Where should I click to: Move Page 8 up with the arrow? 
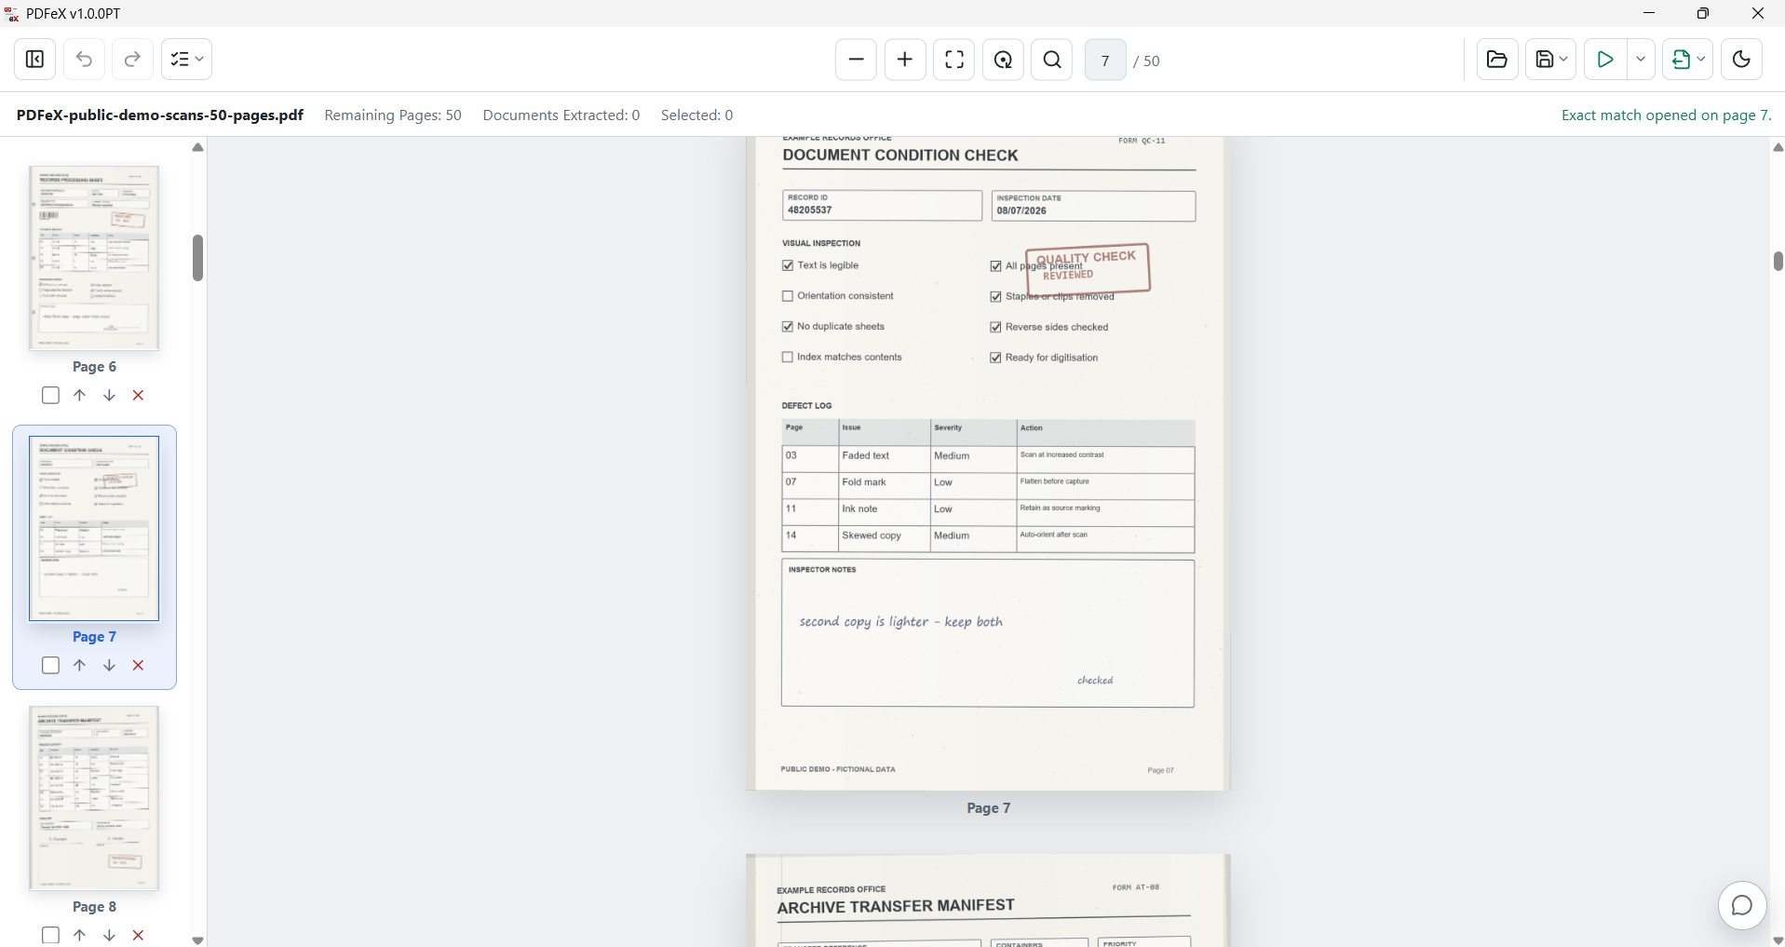coord(80,935)
